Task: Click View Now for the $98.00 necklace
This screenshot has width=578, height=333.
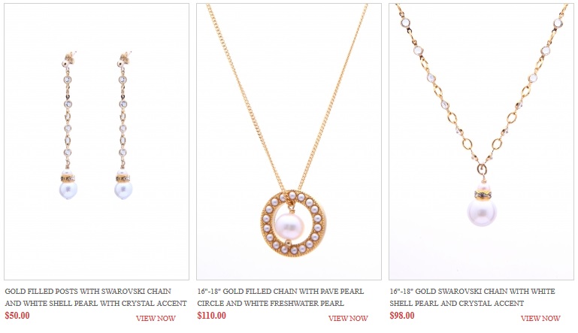Action: pos(540,318)
